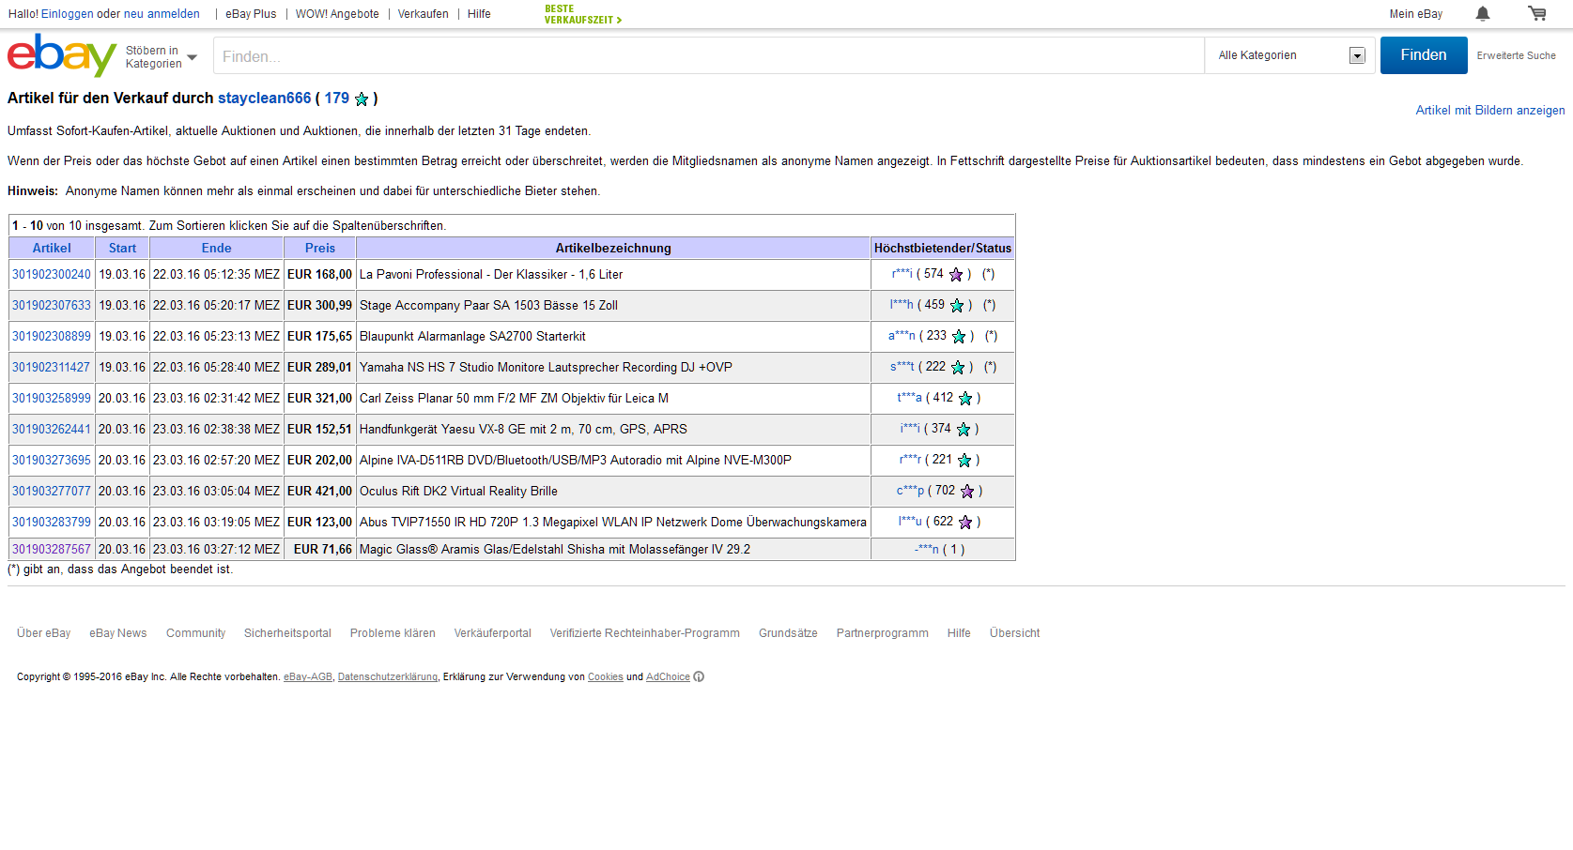The width and height of the screenshot is (1573, 850).
Task: Click Artikel mit Bildern anzeigen
Action: [1489, 111]
